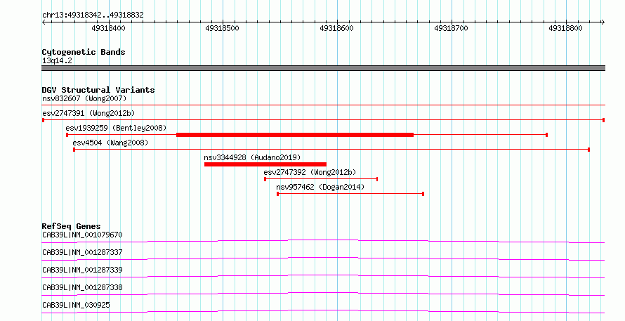Select the DGV Structural Variants track title
625x321 pixels.
tap(98, 90)
